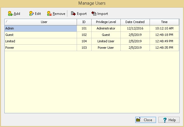Click the Power User privilege cell
This screenshot has width=184, height=127.
point(106,48)
